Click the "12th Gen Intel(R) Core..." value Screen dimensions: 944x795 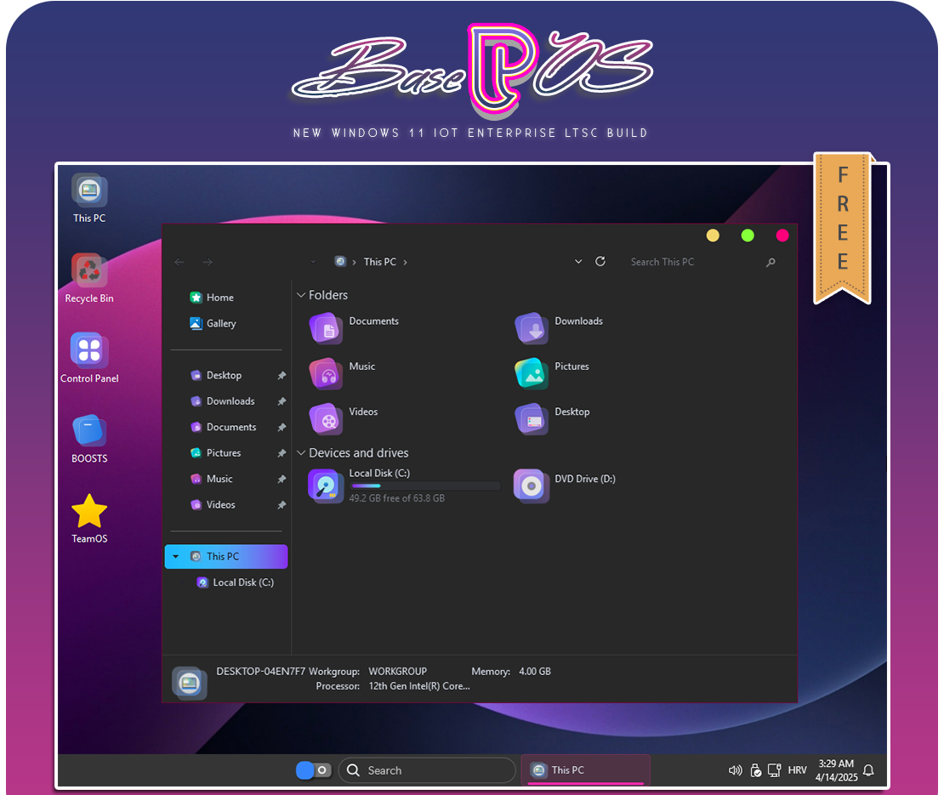click(419, 686)
